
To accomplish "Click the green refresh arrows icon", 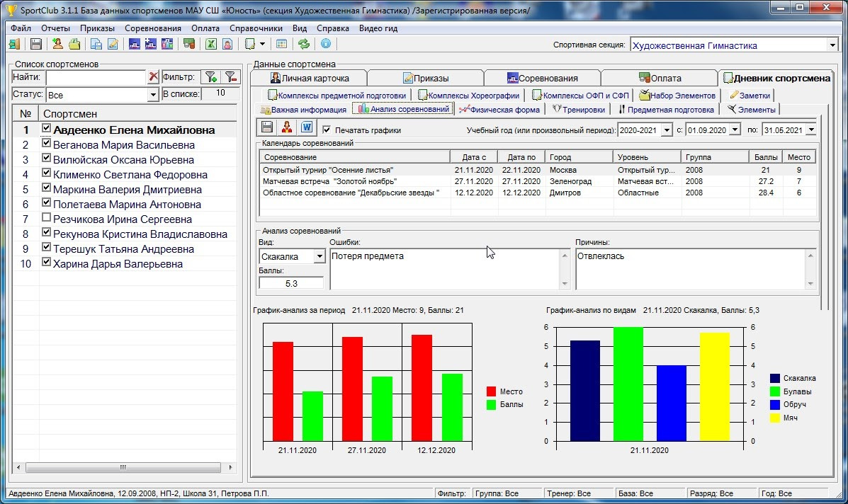I will coord(304,44).
